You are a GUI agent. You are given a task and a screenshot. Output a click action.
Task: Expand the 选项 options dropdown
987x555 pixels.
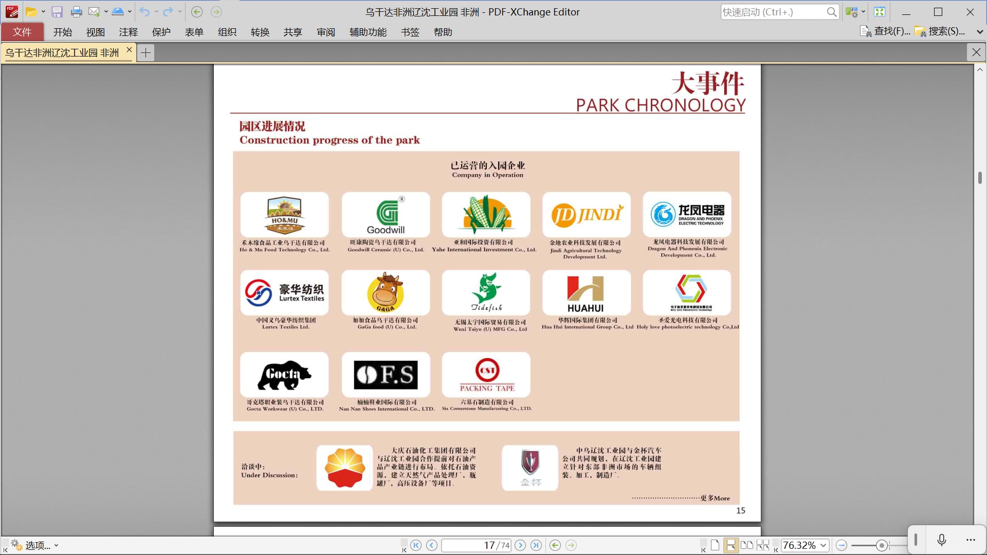[56, 545]
